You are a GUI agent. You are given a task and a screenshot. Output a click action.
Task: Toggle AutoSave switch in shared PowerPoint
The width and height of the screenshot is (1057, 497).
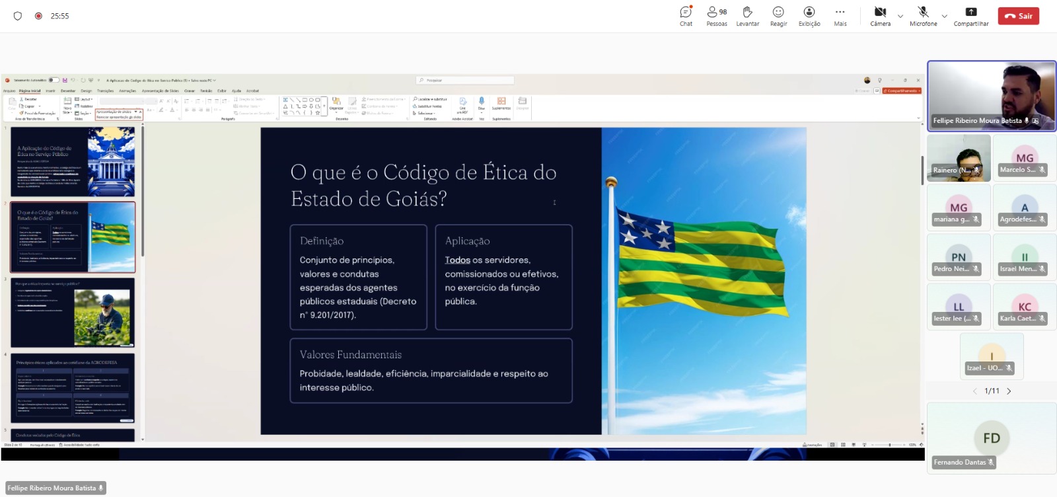coord(54,80)
